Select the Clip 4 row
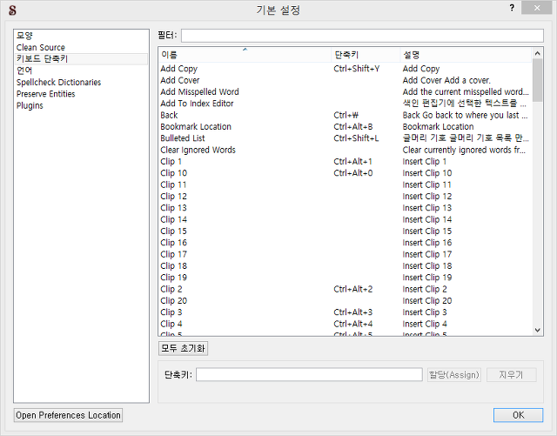Image resolution: width=557 pixels, height=436 pixels. (x=345, y=324)
